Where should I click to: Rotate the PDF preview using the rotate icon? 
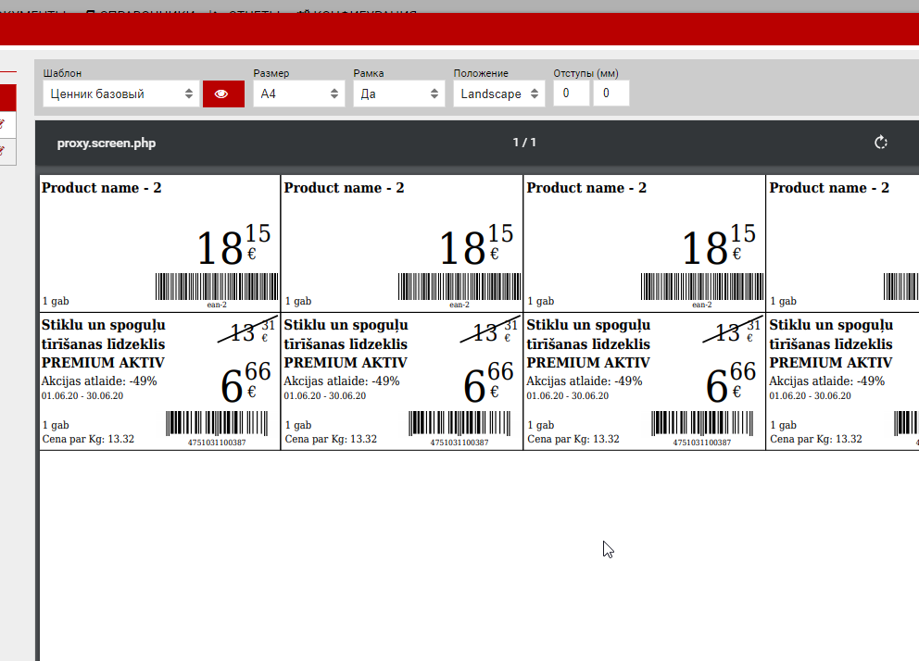pyautogui.click(x=881, y=143)
